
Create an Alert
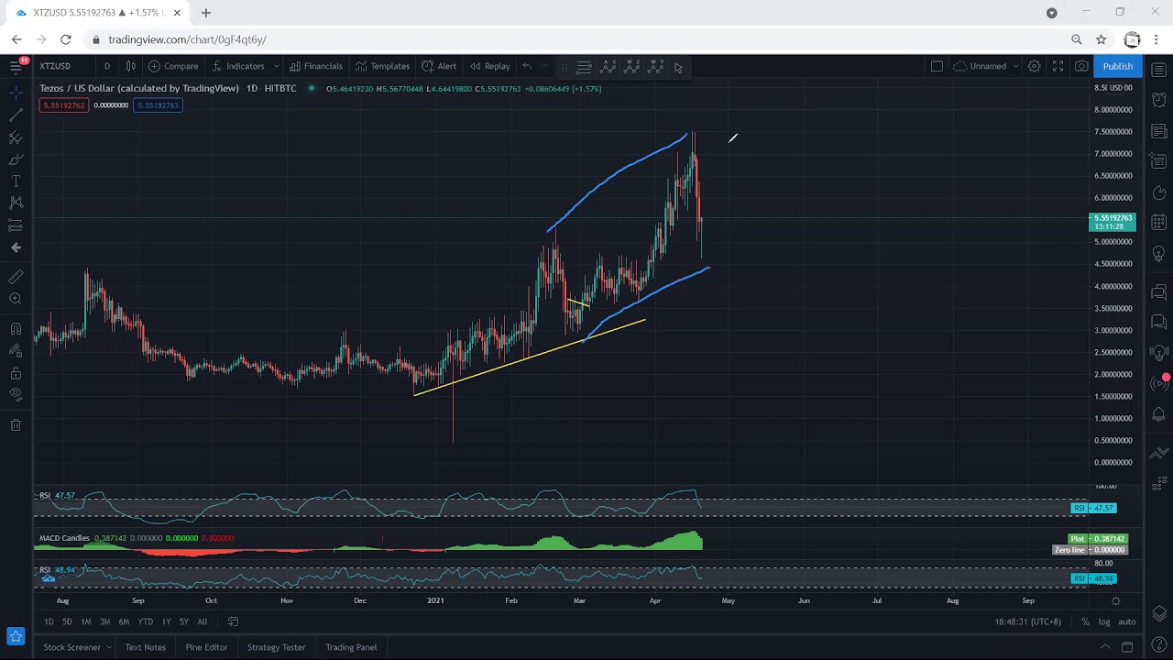(439, 66)
